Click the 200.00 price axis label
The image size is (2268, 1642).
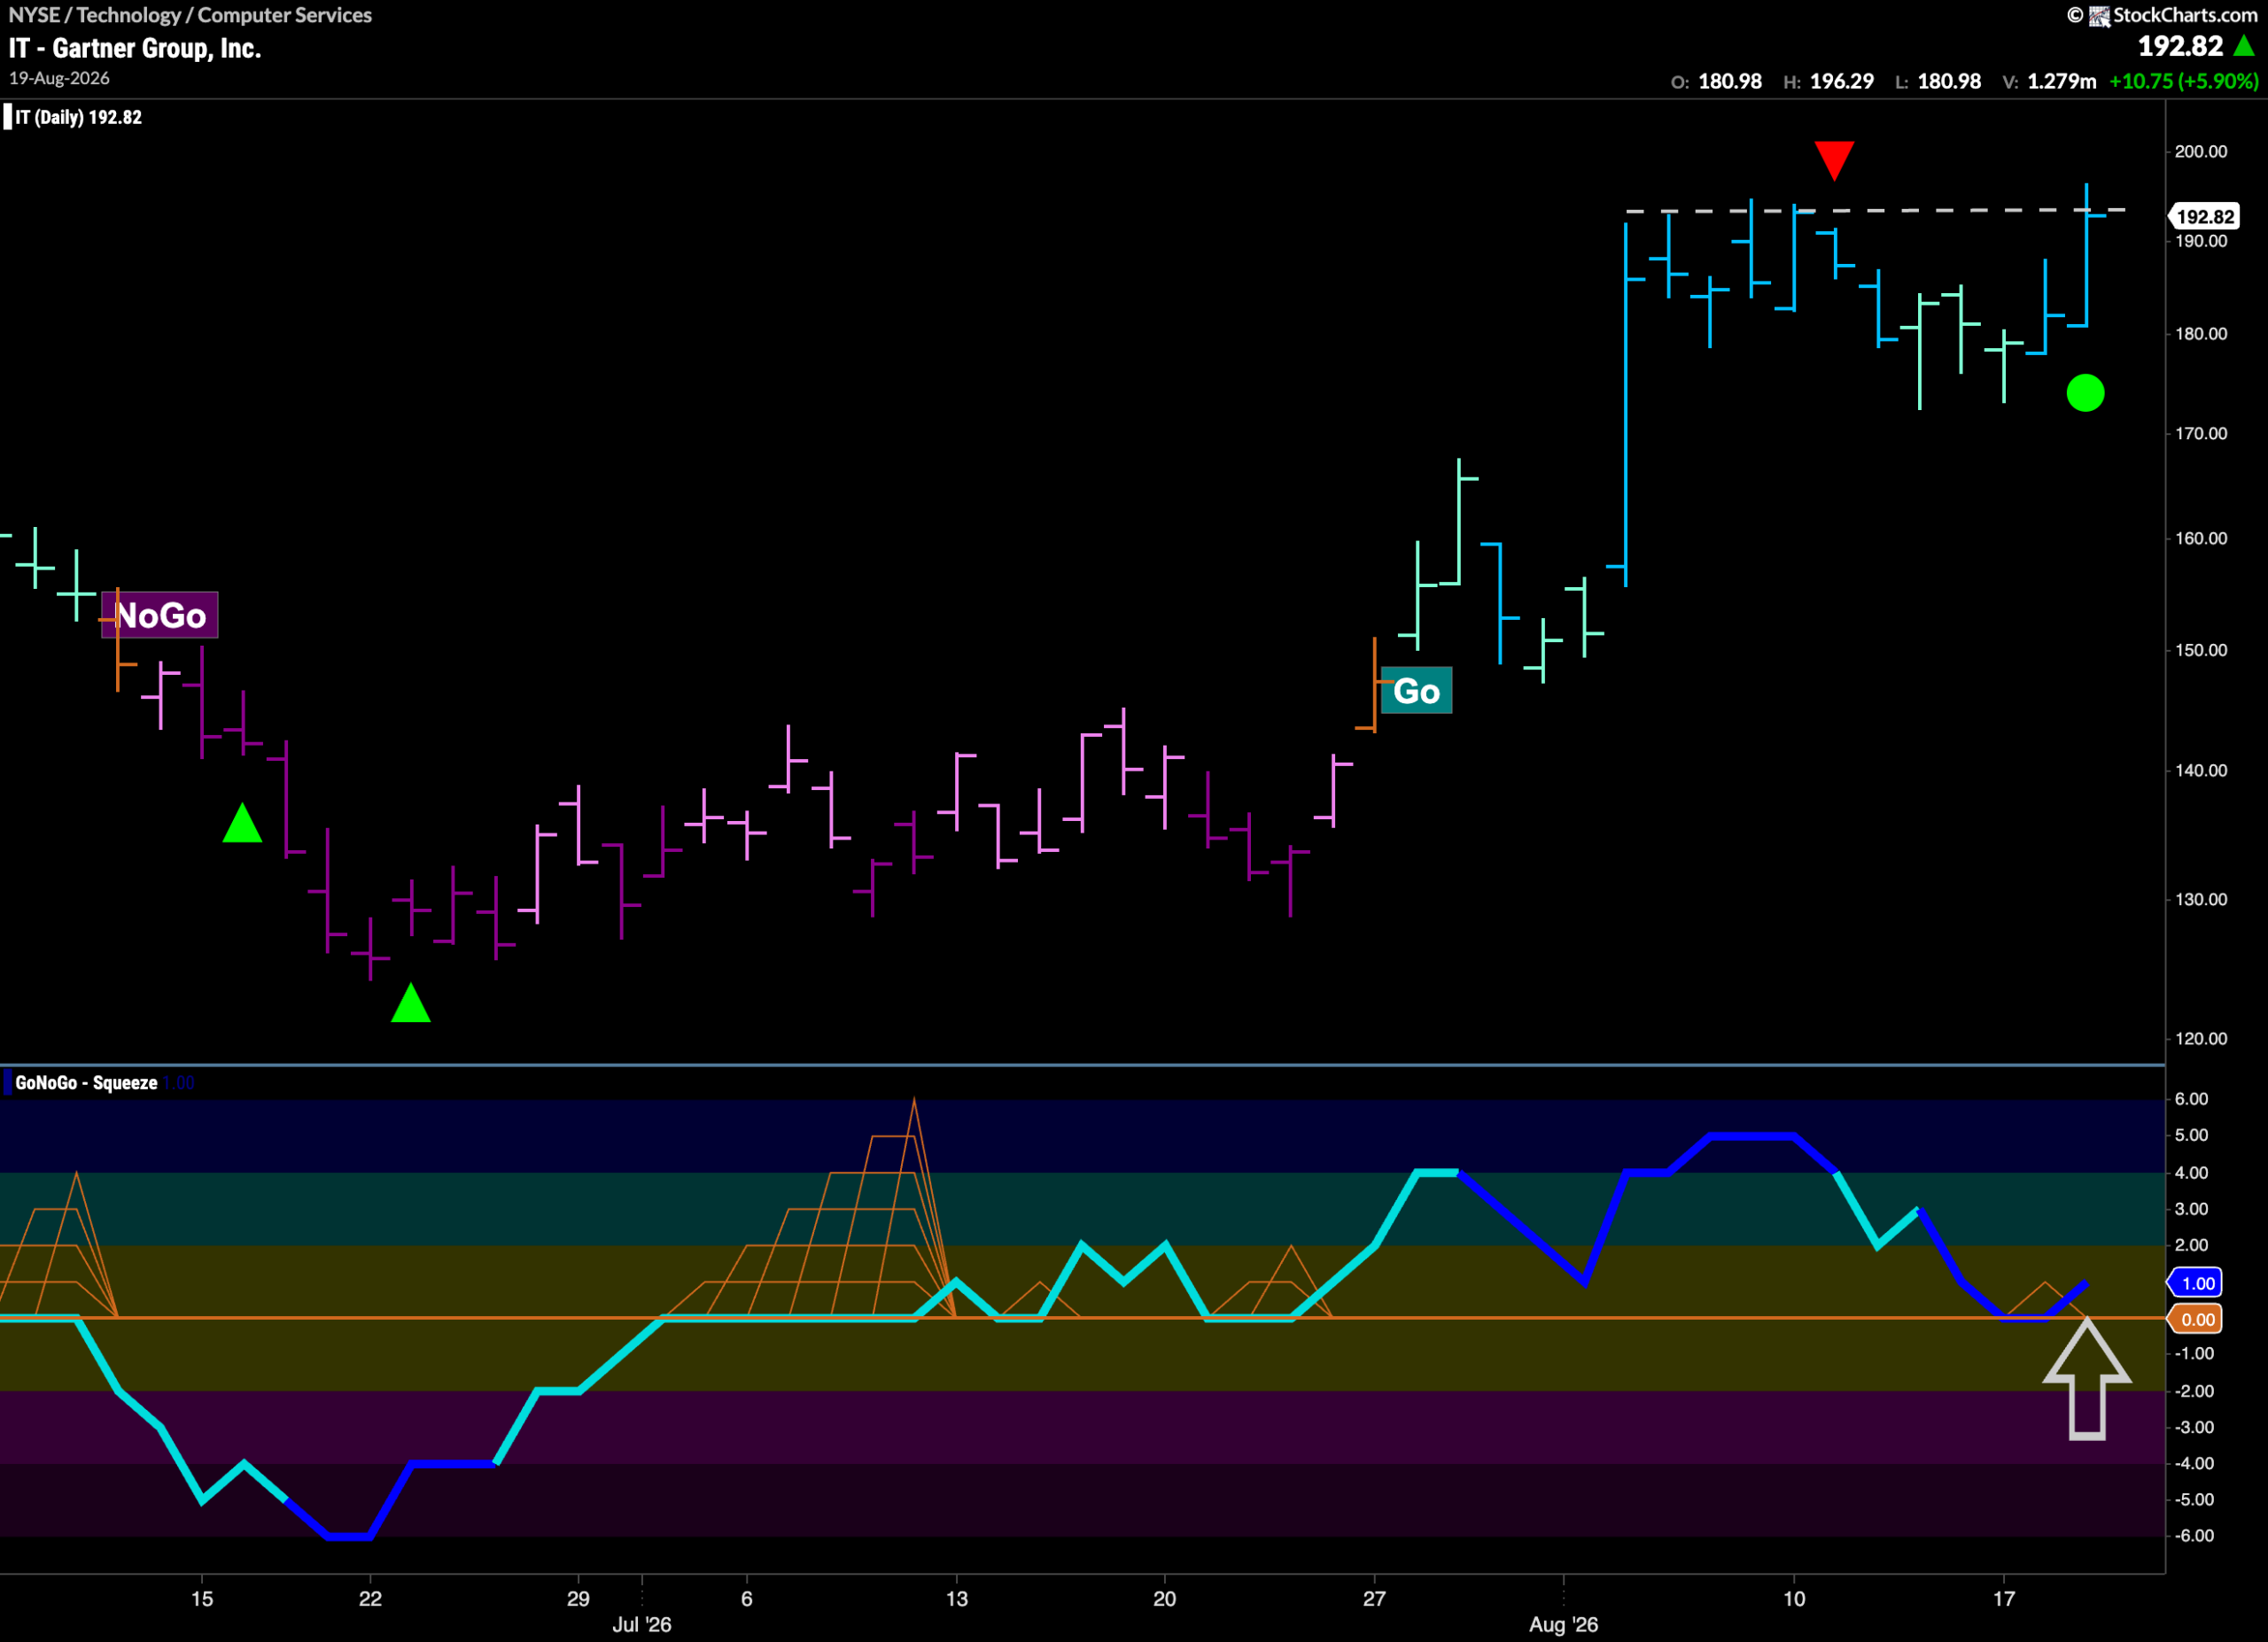(2201, 152)
